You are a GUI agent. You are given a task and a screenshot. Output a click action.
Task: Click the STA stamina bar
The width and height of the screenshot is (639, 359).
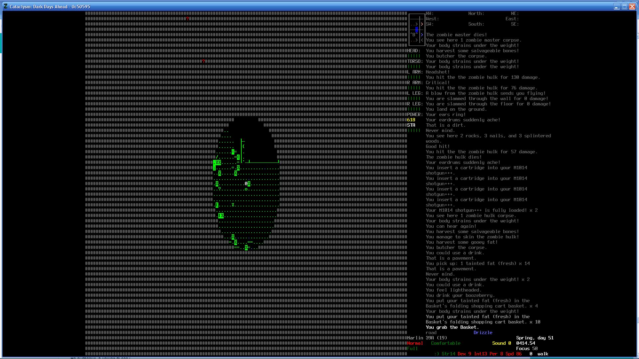(414, 130)
